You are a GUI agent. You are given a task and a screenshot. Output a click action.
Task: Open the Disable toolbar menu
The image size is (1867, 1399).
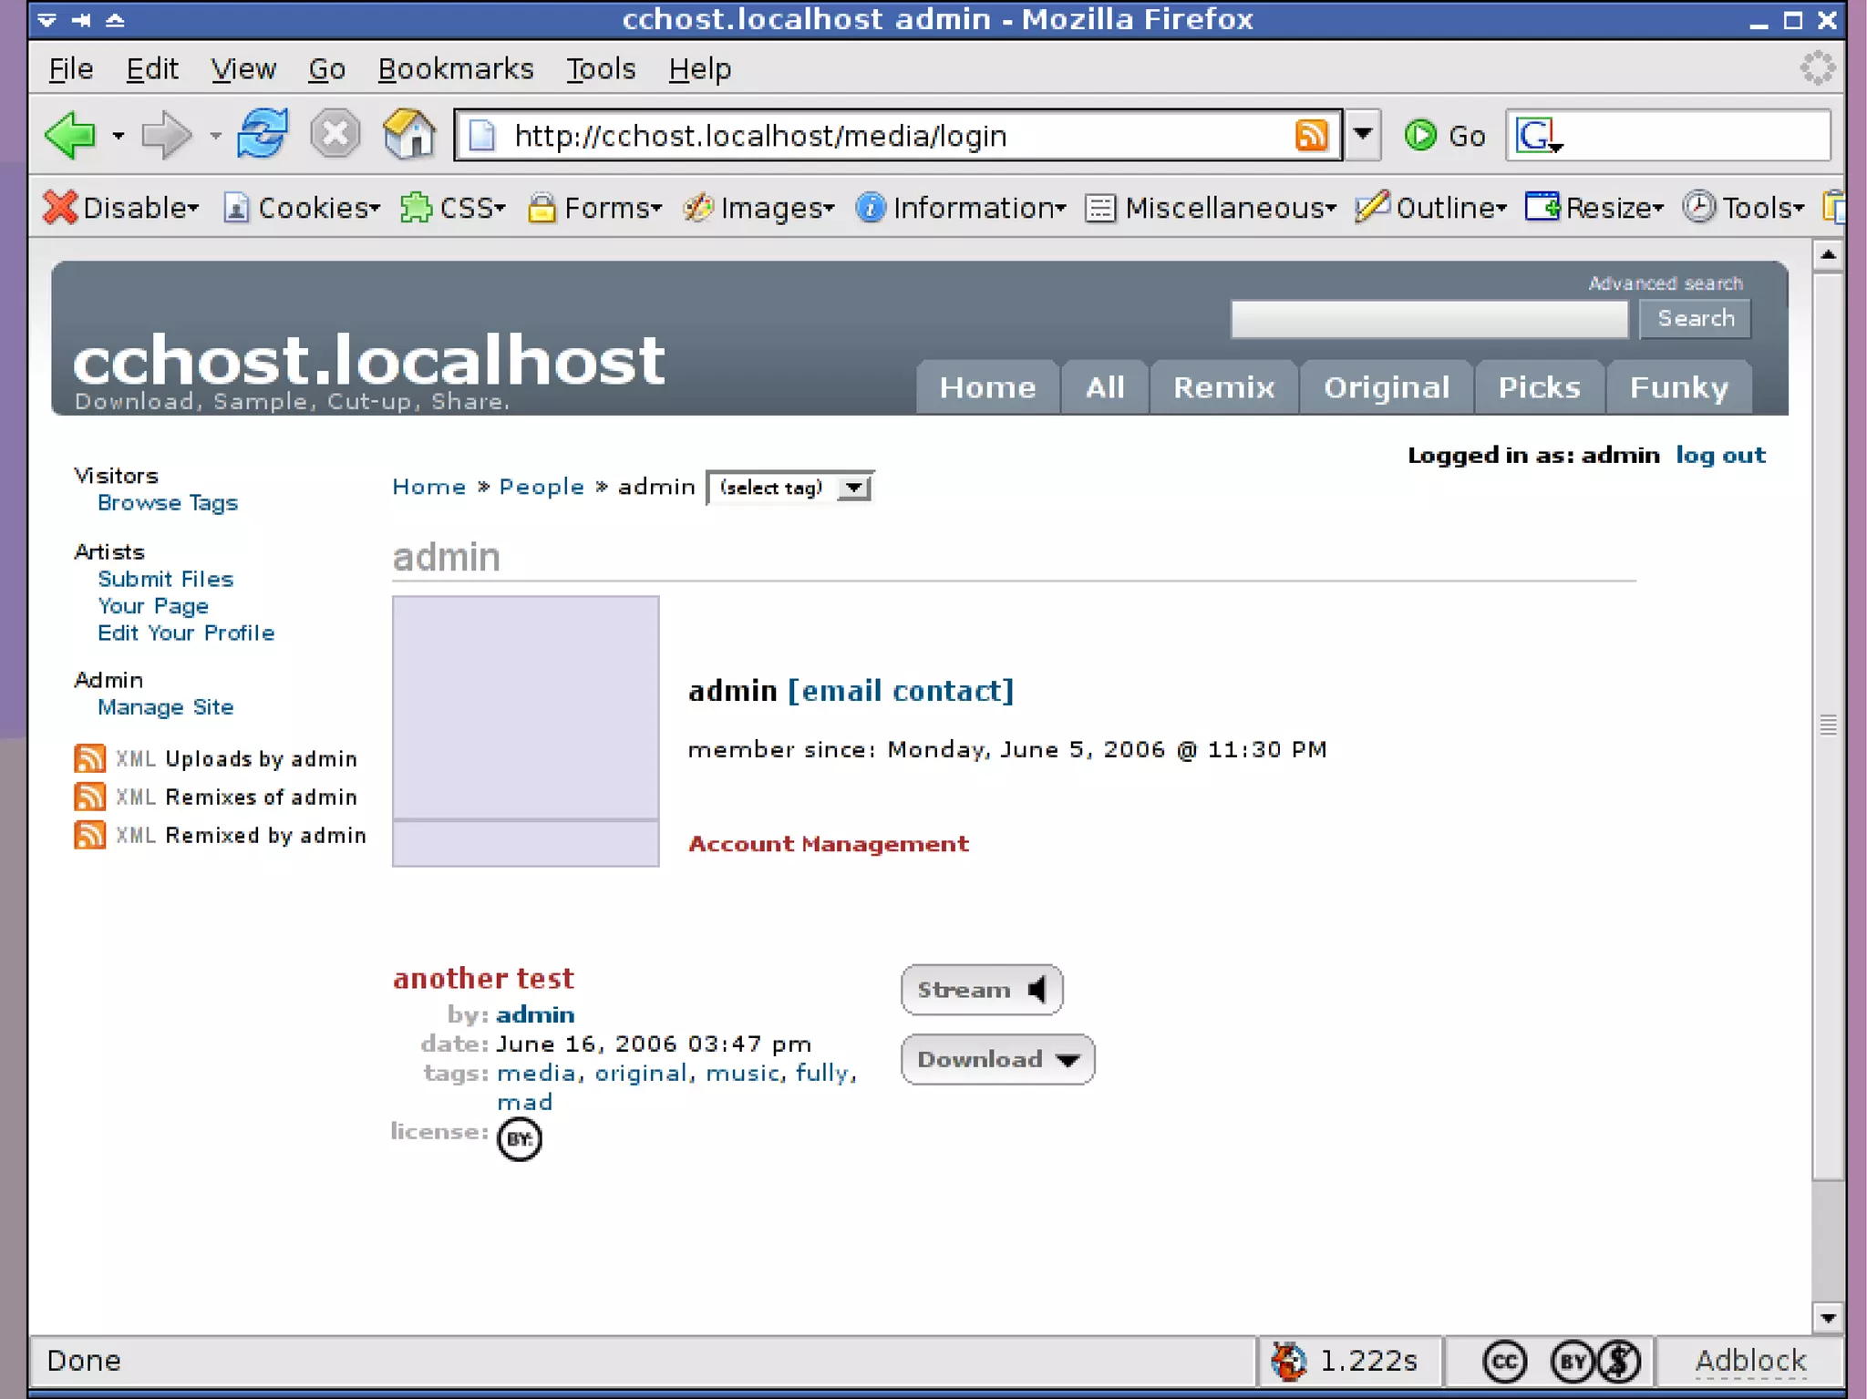click(121, 208)
